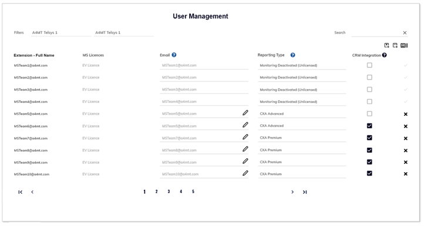The height and width of the screenshot is (226, 424).
Task: Click the CRM Integration column header label
Action: (366, 55)
